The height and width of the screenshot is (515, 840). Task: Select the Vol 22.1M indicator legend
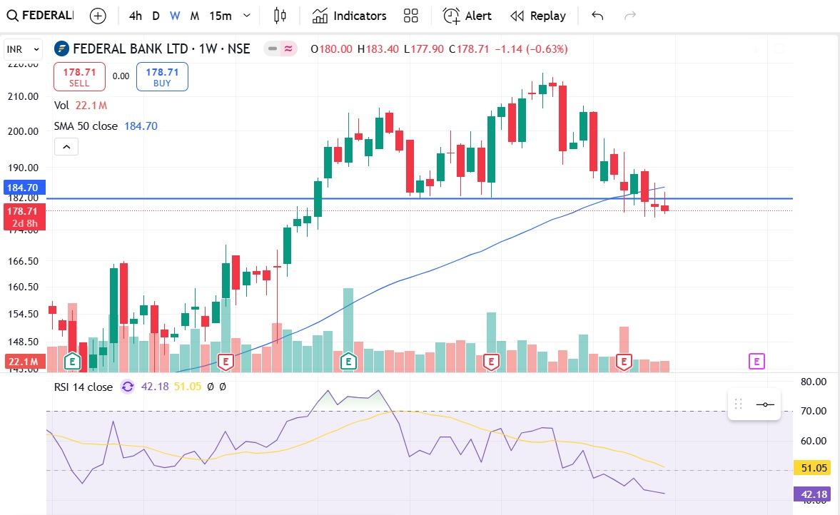click(x=81, y=106)
